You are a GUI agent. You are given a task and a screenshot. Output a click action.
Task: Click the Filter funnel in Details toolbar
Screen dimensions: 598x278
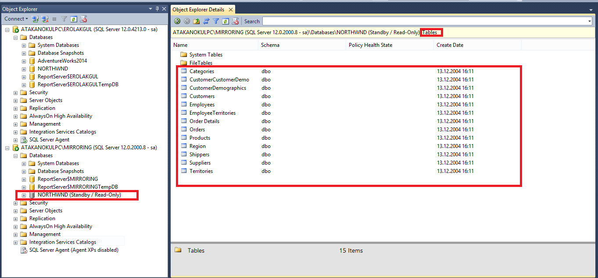216,21
